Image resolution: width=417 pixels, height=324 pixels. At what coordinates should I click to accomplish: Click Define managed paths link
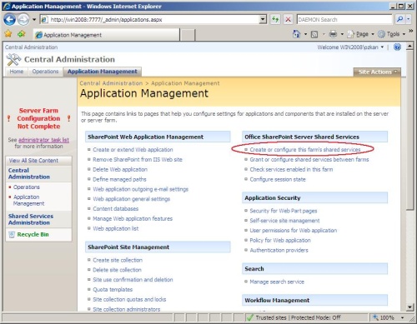pos(119,179)
